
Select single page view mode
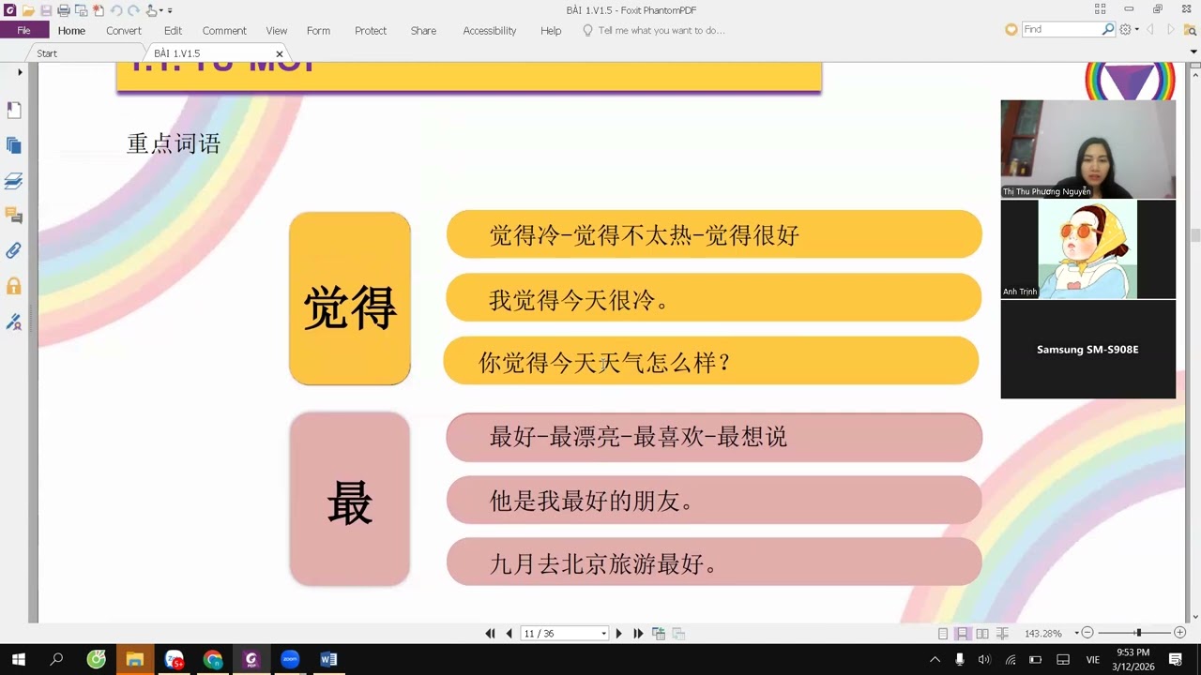tap(943, 634)
